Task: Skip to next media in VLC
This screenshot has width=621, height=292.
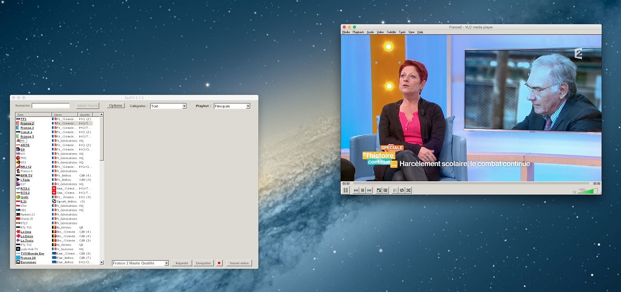Action: (369, 190)
